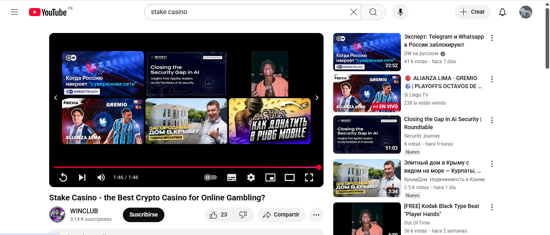The width and height of the screenshot is (550, 235).
Task: Replay the finished video
Action: pos(63,177)
